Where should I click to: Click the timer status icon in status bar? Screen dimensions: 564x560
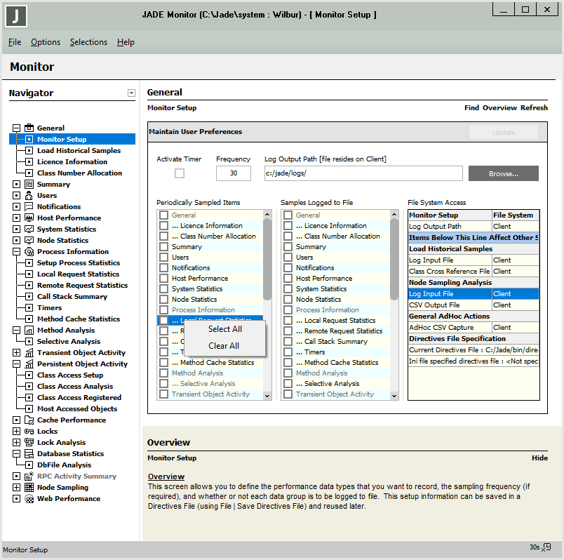(x=546, y=547)
